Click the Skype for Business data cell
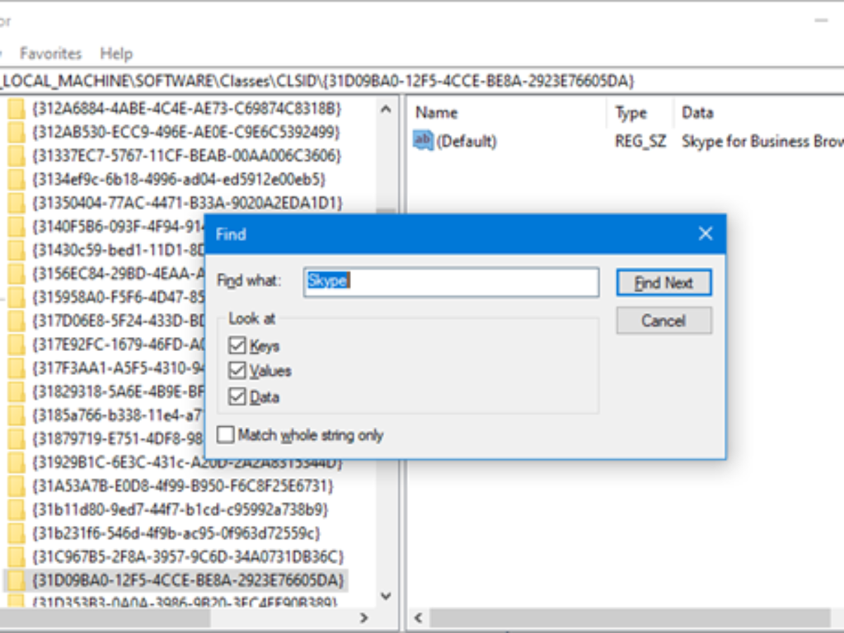Screen dimensions: 844x633 click(x=762, y=141)
